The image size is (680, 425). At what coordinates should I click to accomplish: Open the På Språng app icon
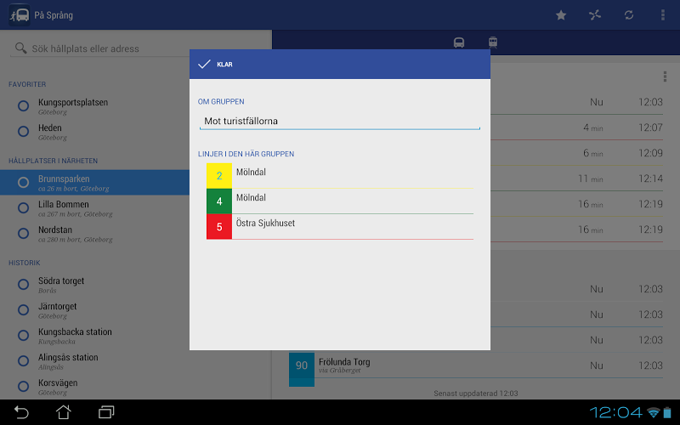20,15
